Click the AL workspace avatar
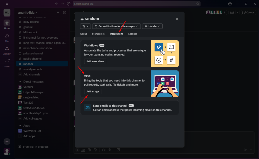Image resolution: width=259 pixels, height=159 pixels. (7, 13)
